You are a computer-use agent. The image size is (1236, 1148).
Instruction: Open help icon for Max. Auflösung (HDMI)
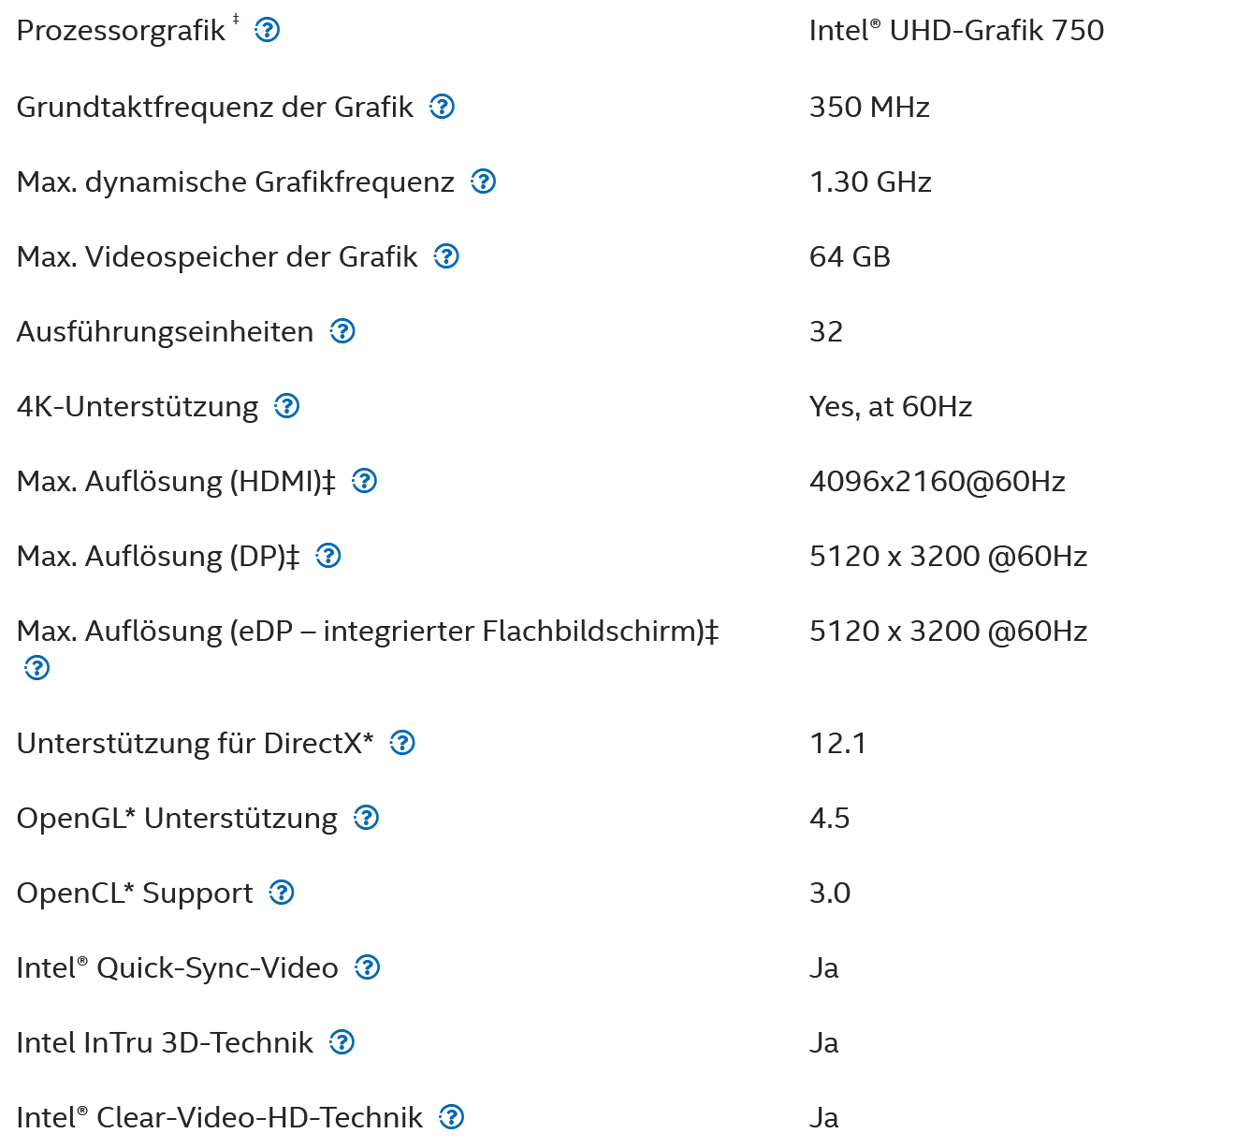[x=365, y=481]
